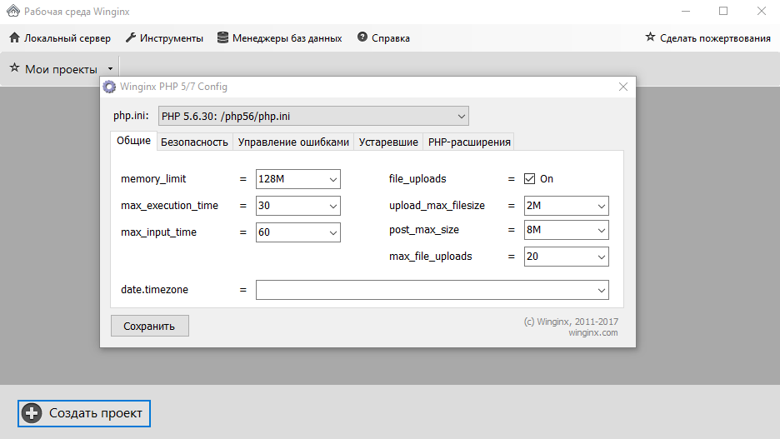Open the php.ini version dropdown
This screenshot has height=439, width=780.
[313, 117]
